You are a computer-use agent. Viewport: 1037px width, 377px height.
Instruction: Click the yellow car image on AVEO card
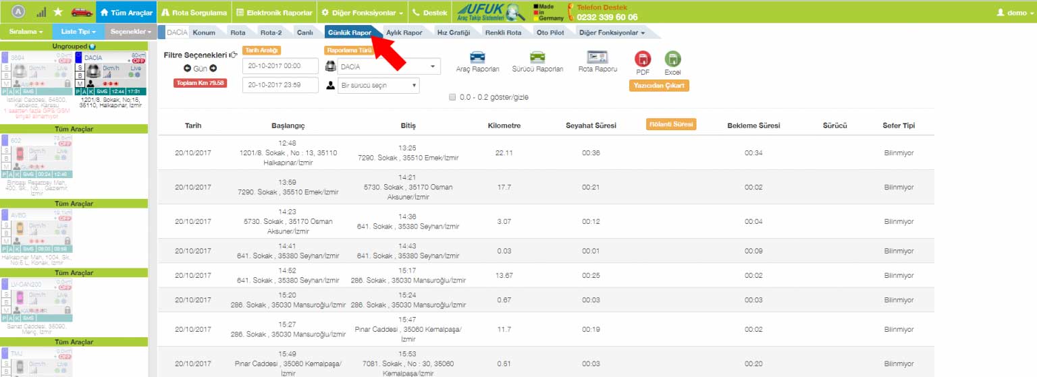click(20, 227)
